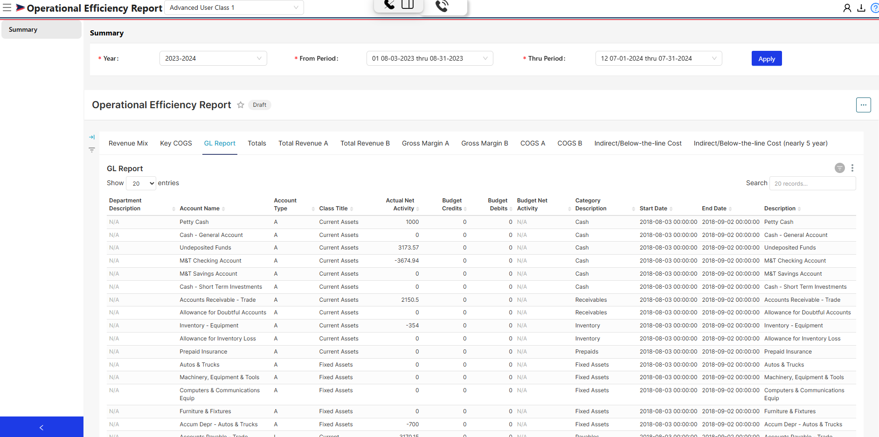Sort by Budget Debits column
Viewport: 879px width, 437px height.
[x=511, y=209]
